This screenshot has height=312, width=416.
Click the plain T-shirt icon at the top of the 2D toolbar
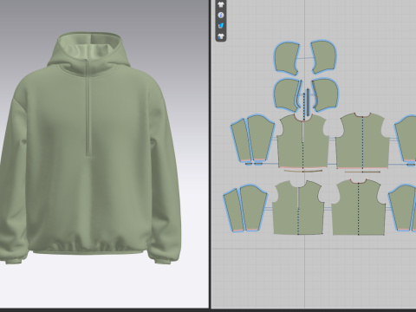221,4
